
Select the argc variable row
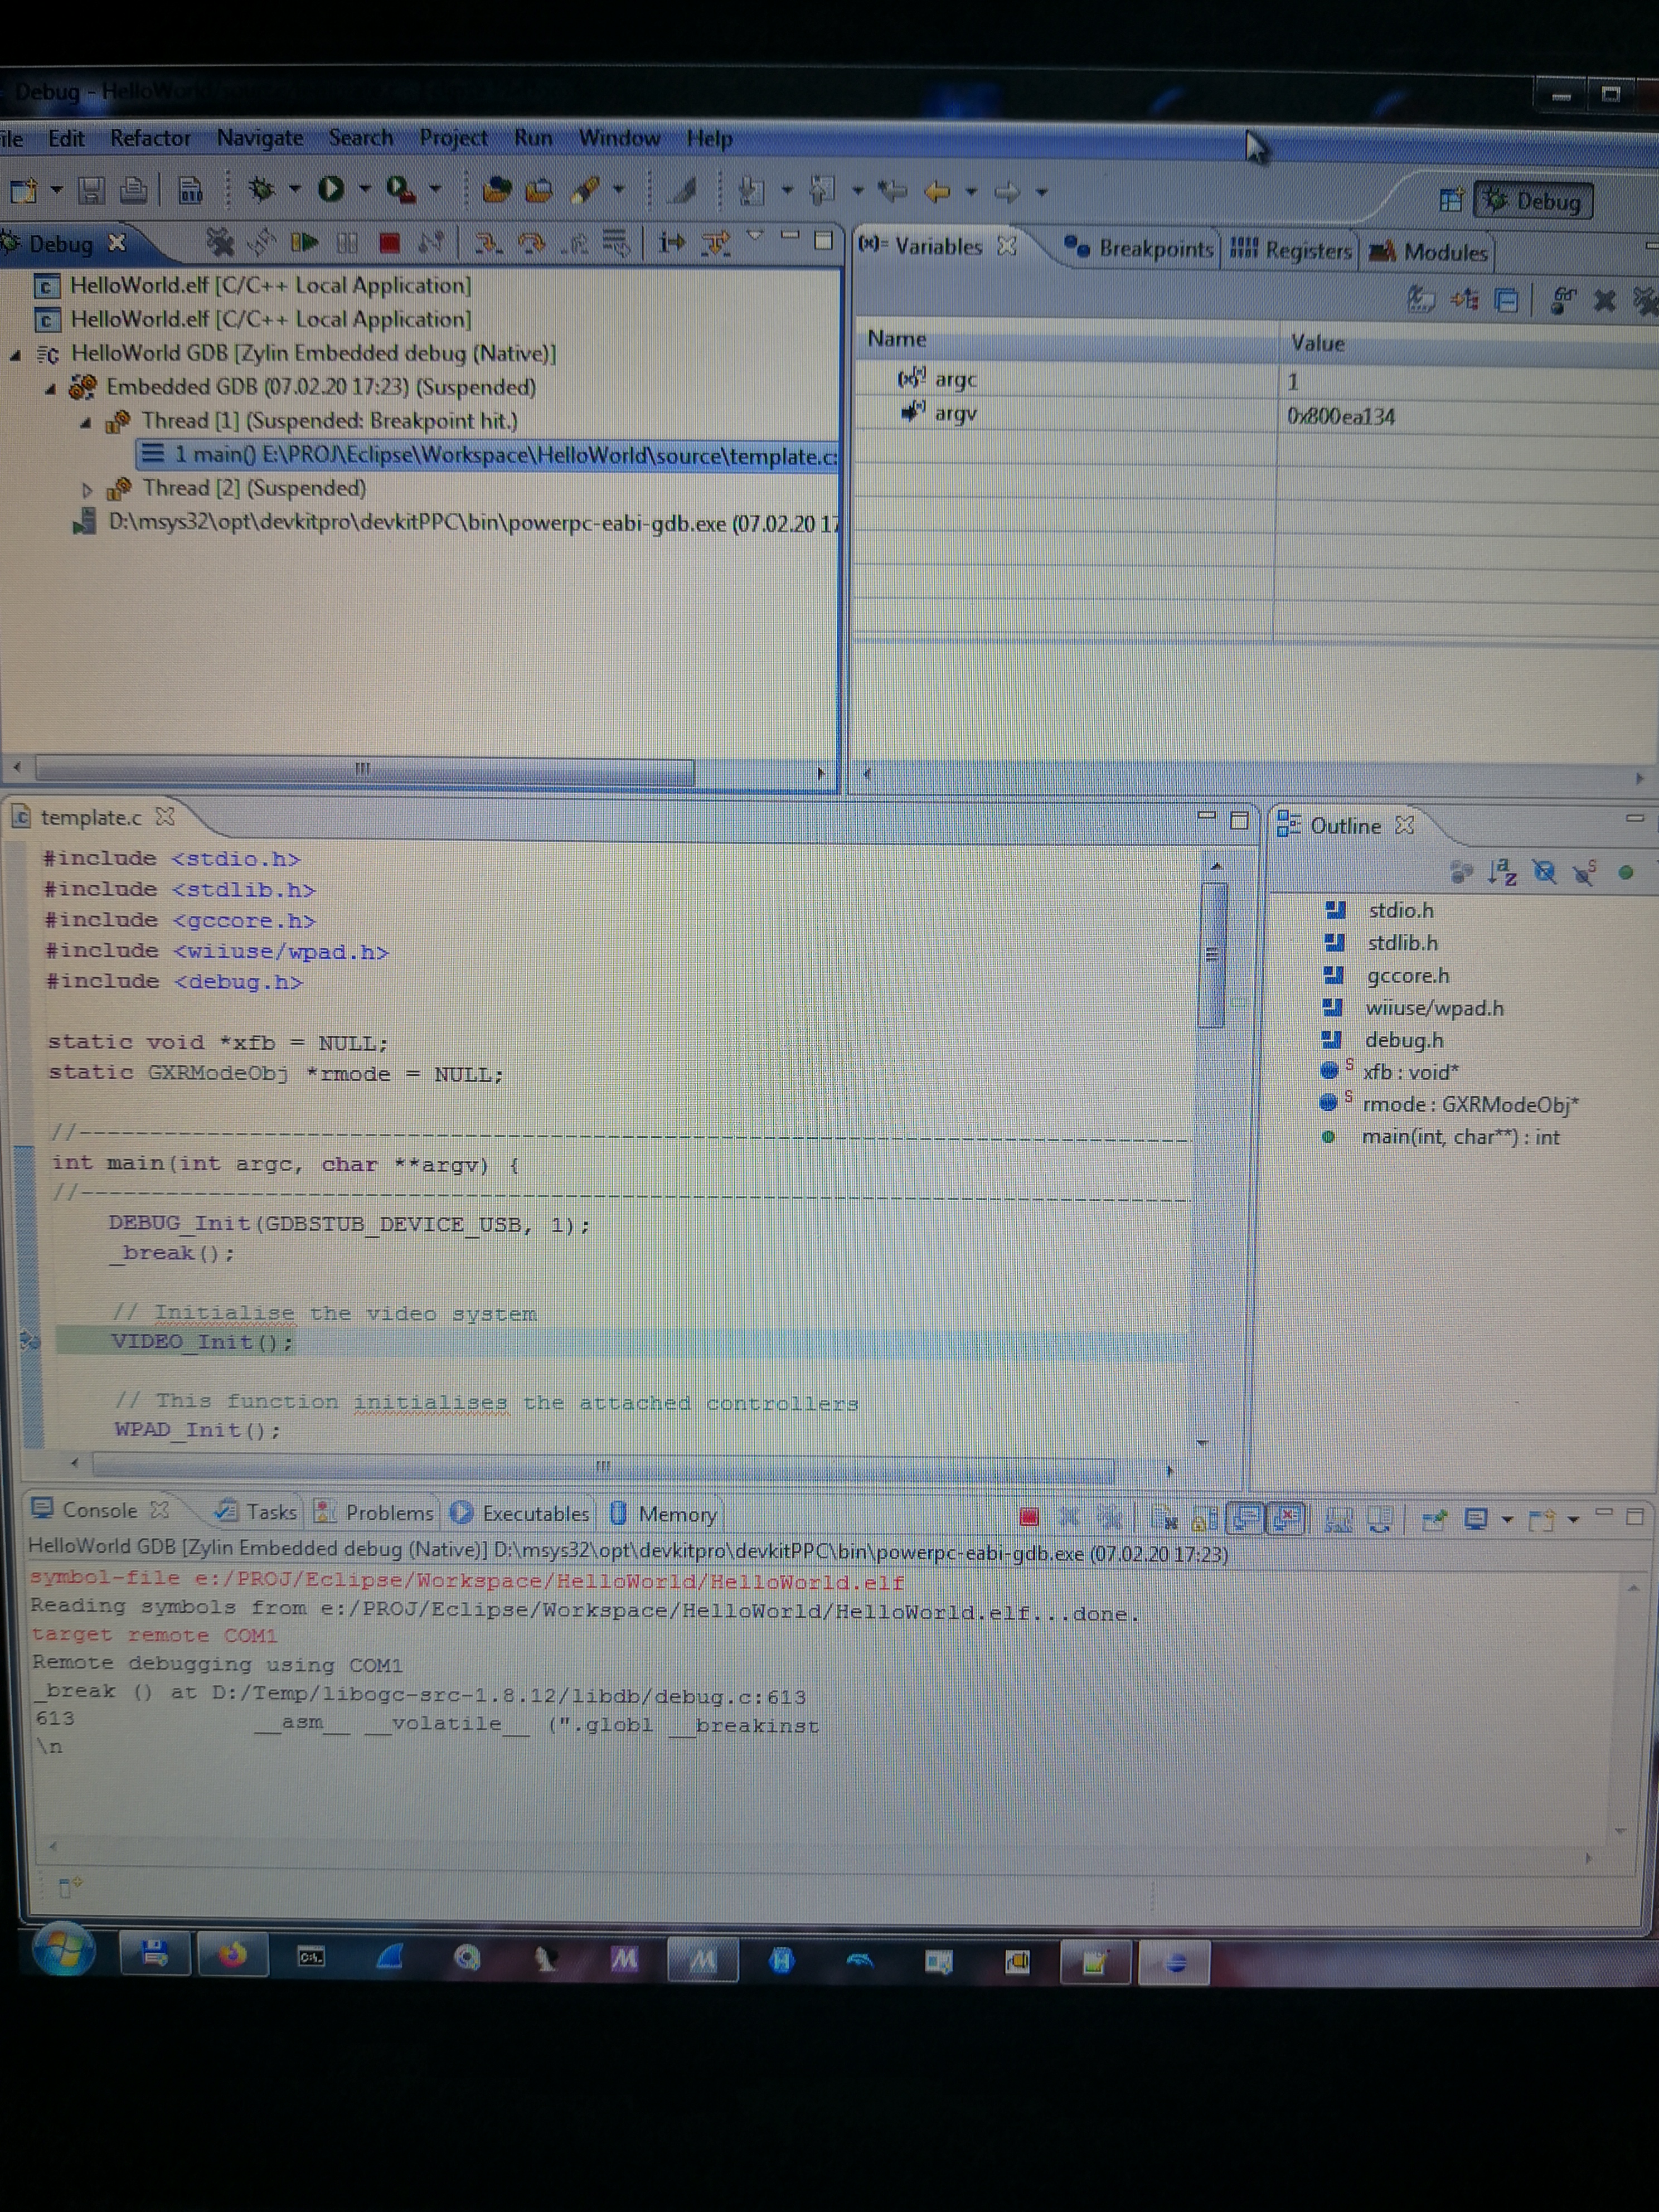point(1257,380)
